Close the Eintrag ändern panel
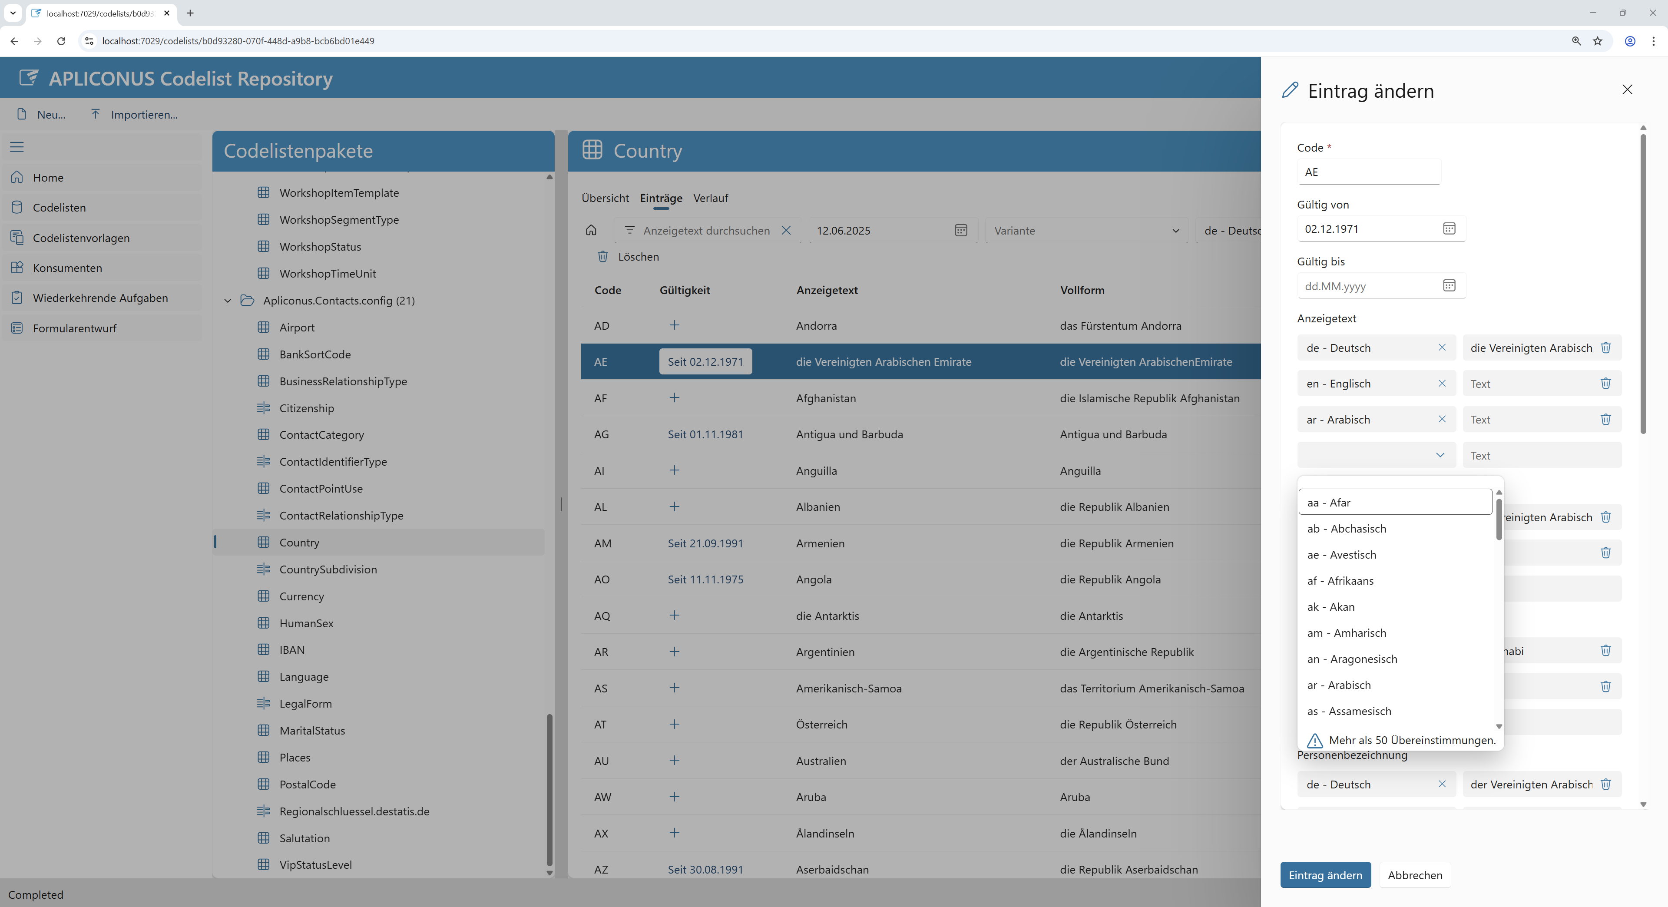 [1627, 89]
